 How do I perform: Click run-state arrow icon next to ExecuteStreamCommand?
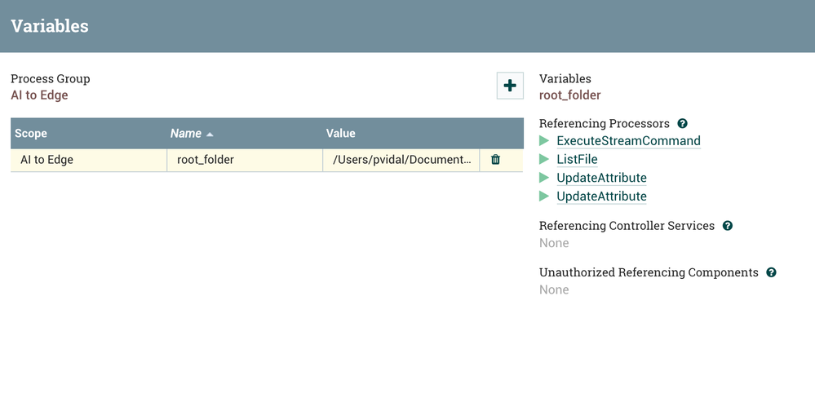click(x=544, y=141)
